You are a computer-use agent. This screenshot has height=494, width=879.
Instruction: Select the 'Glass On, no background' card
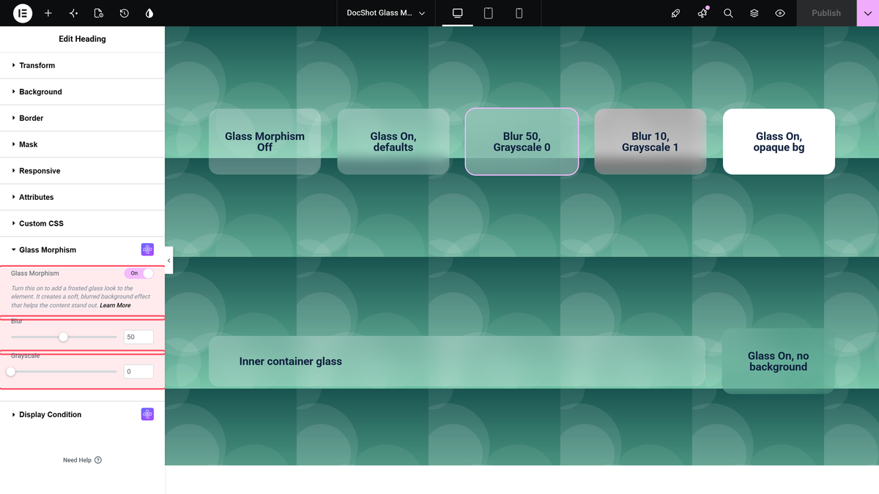pos(779,361)
